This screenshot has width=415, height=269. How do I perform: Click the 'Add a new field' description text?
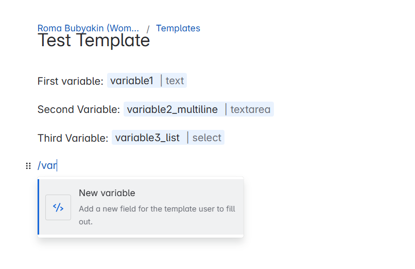pyautogui.click(x=157, y=215)
